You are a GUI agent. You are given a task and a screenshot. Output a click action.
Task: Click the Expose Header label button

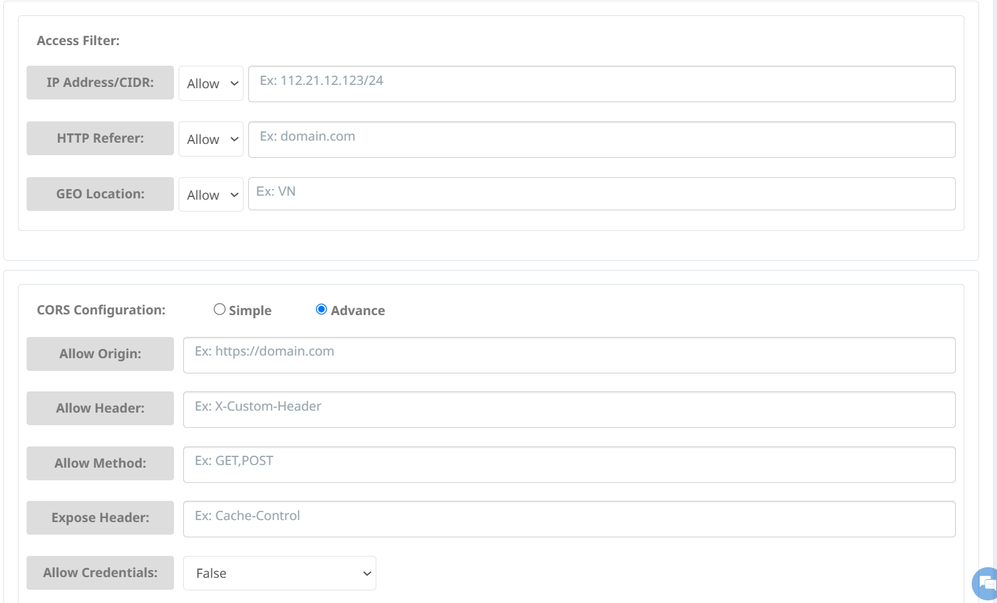[100, 518]
